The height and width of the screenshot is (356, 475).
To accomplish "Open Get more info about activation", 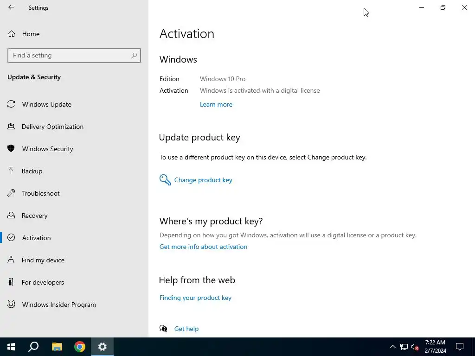I will (x=203, y=247).
